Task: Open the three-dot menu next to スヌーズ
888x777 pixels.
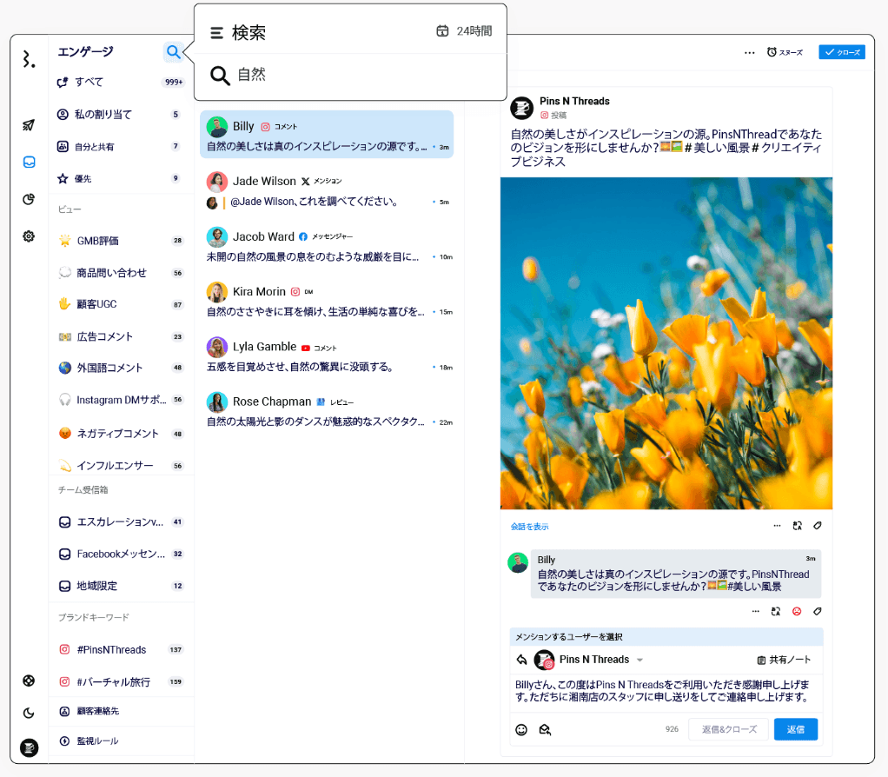Action: coord(749,52)
